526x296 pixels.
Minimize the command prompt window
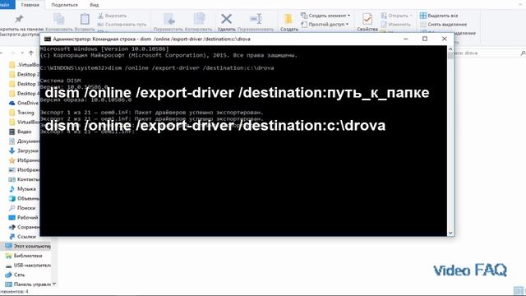(x=405, y=39)
